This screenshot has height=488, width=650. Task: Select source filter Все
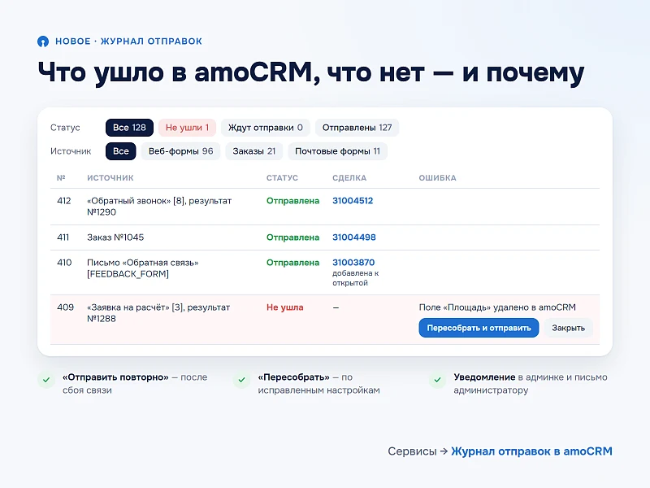120,151
